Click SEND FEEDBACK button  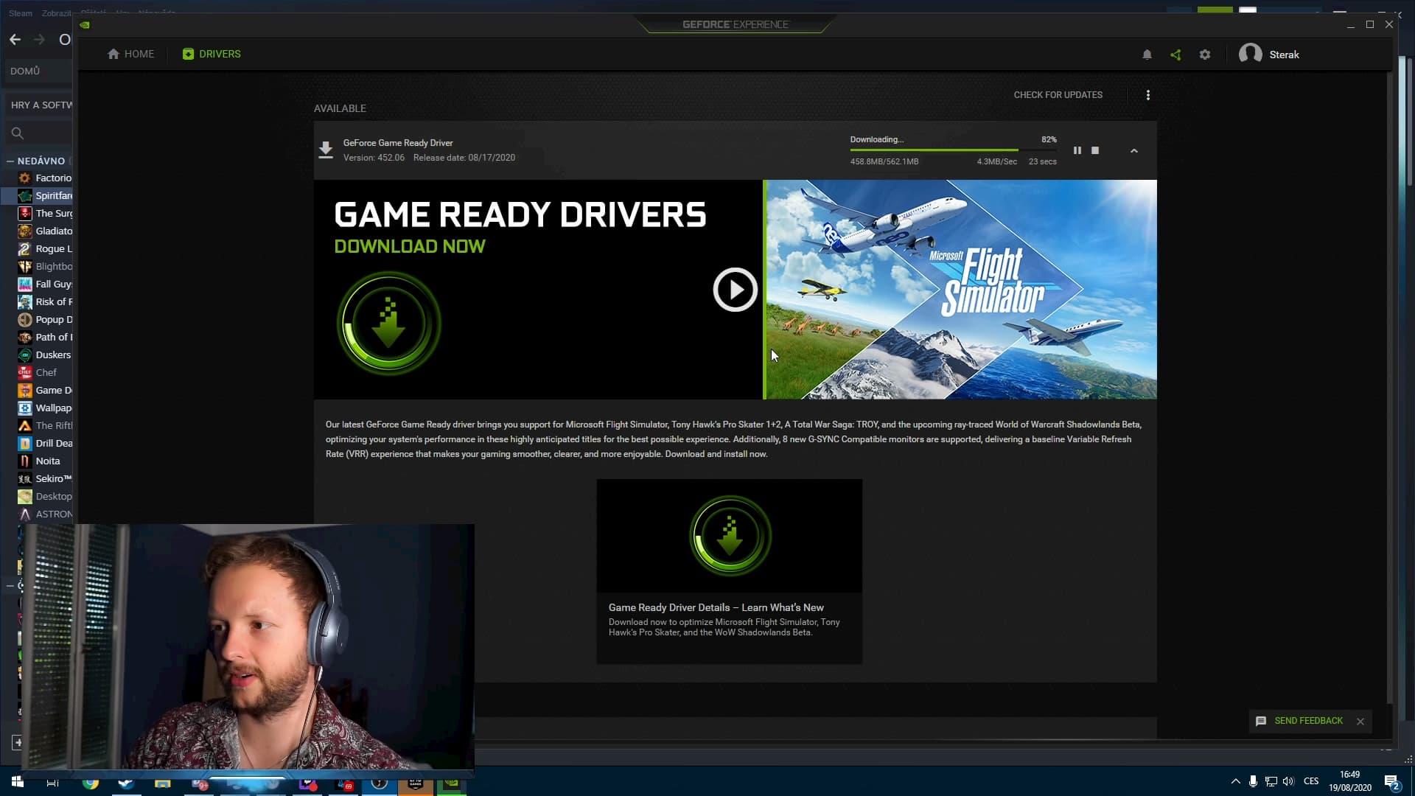pos(1302,721)
